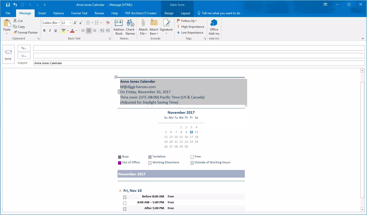Screen dimensions: 367x215
Task: Open the Address Book
Action: (119, 27)
